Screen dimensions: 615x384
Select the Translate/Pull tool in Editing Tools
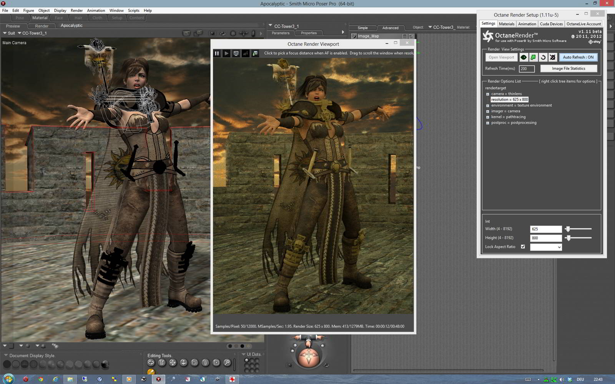coord(173,362)
